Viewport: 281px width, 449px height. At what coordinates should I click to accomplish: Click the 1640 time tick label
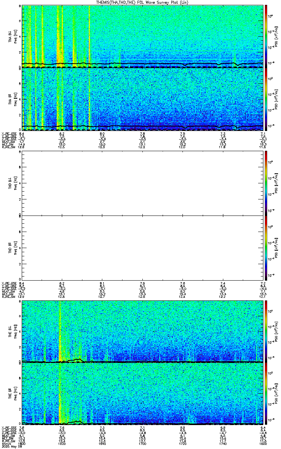(102, 443)
